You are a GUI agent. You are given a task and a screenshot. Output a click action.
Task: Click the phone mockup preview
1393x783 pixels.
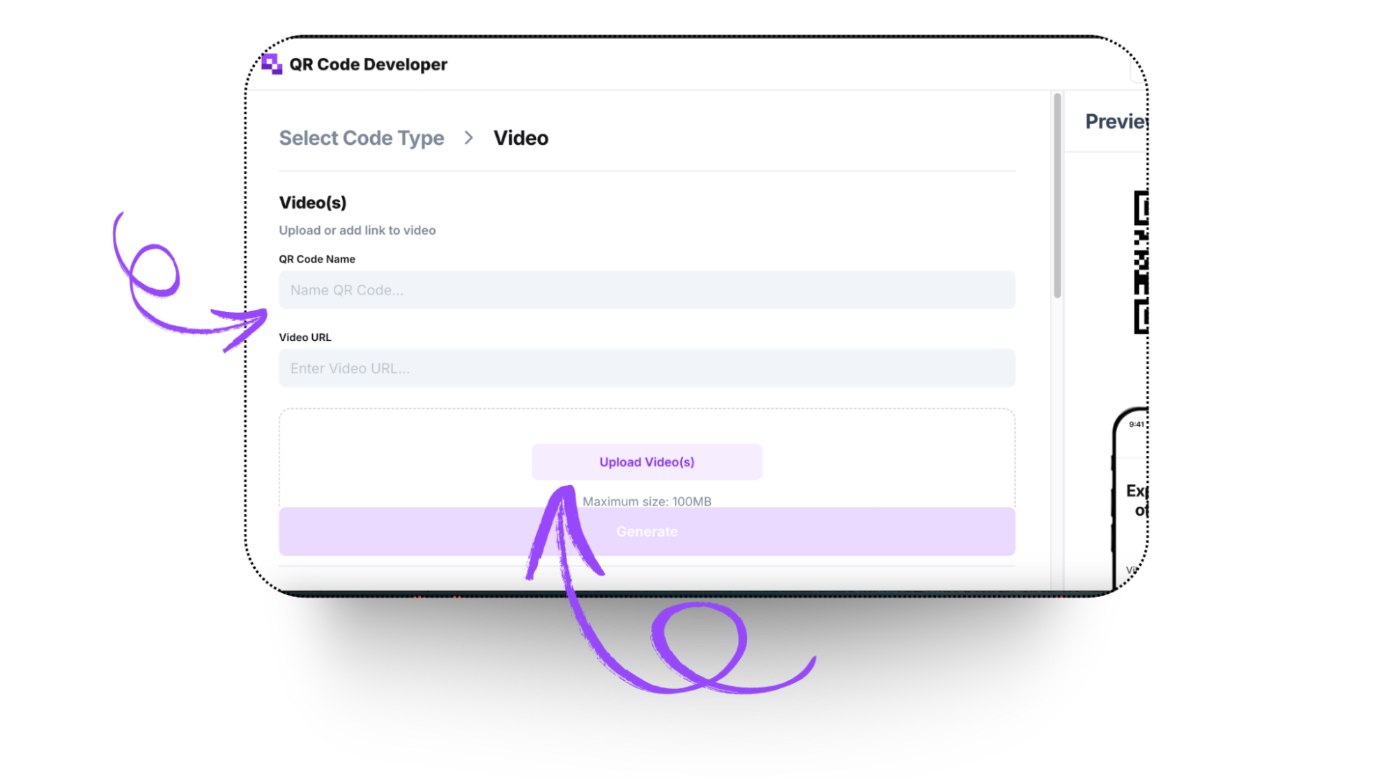(x=1130, y=498)
